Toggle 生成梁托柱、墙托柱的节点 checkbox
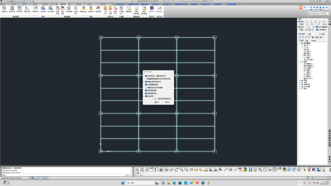Image resolution: width=331 pixels, height=186 pixels. point(146,76)
